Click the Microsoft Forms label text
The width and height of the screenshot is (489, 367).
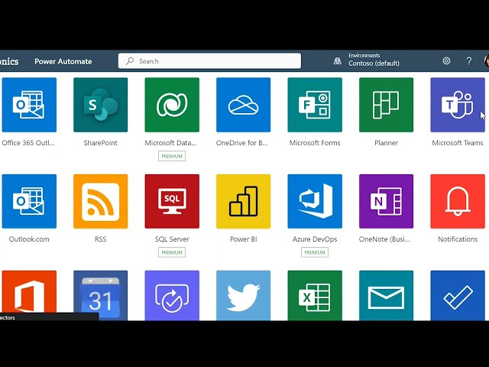pos(315,143)
